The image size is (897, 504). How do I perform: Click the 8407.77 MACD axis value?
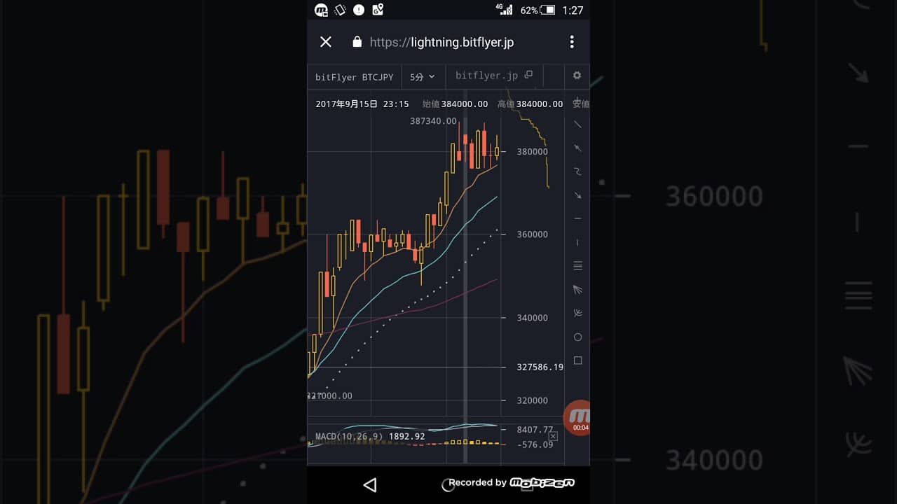pos(535,430)
